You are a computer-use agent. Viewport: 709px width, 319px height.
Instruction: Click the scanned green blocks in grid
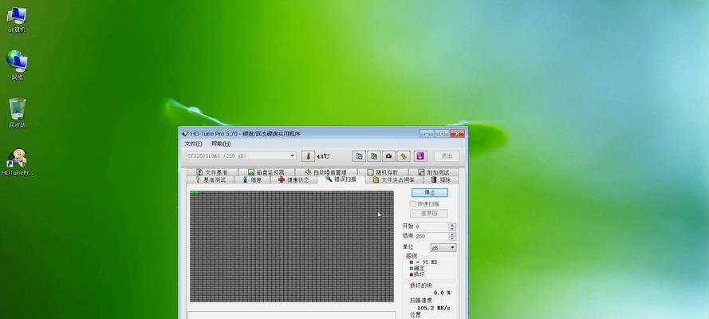pos(195,192)
